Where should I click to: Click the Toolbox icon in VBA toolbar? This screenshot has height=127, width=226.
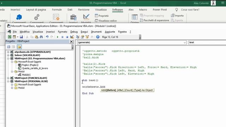[x=92, y=37]
